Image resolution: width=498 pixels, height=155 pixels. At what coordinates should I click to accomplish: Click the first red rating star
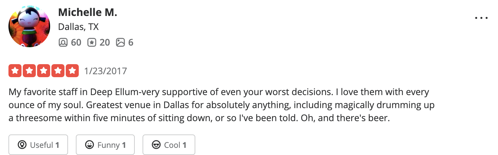(x=15, y=71)
